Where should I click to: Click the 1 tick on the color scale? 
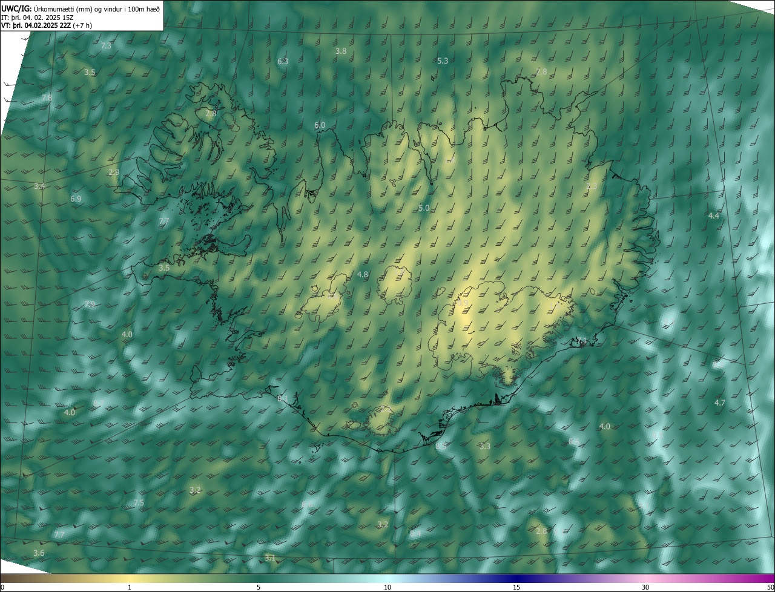click(x=130, y=587)
